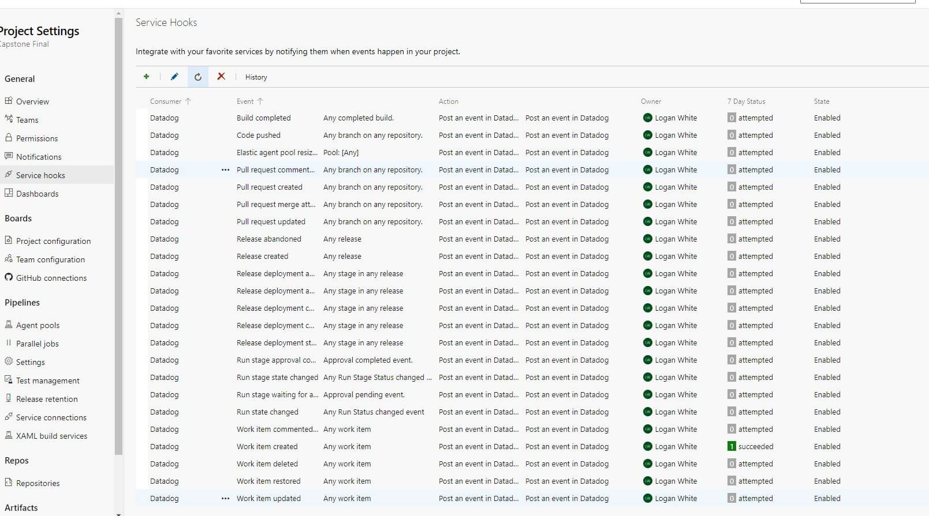The height and width of the screenshot is (516, 929).
Task: Open XAML build services page
Action: 52,436
